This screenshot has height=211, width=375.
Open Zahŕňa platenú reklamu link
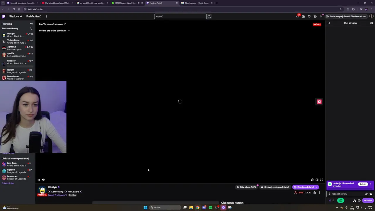[x=53, y=24]
